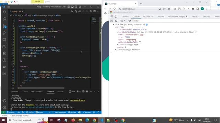Viewport: 220px width, 123px height.
Task: Switch to the GITLENS panel tab
Action: tap(60, 92)
